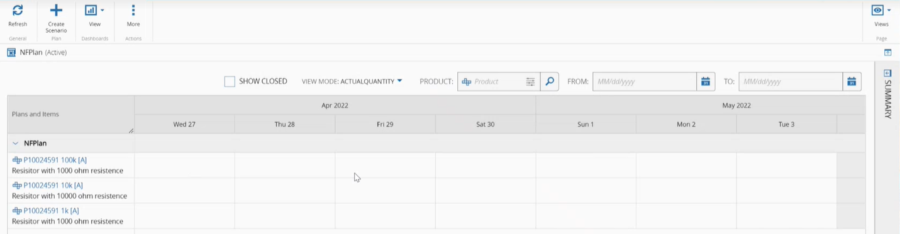This screenshot has width=900, height=234.
Task: Expand the Summary side panel icon
Action: click(x=887, y=73)
